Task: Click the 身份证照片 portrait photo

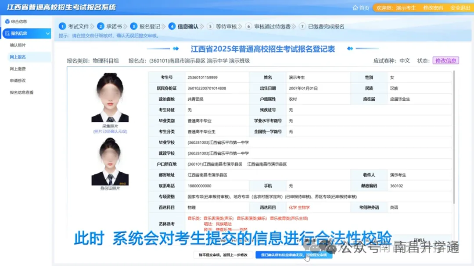Action: (x=110, y=161)
